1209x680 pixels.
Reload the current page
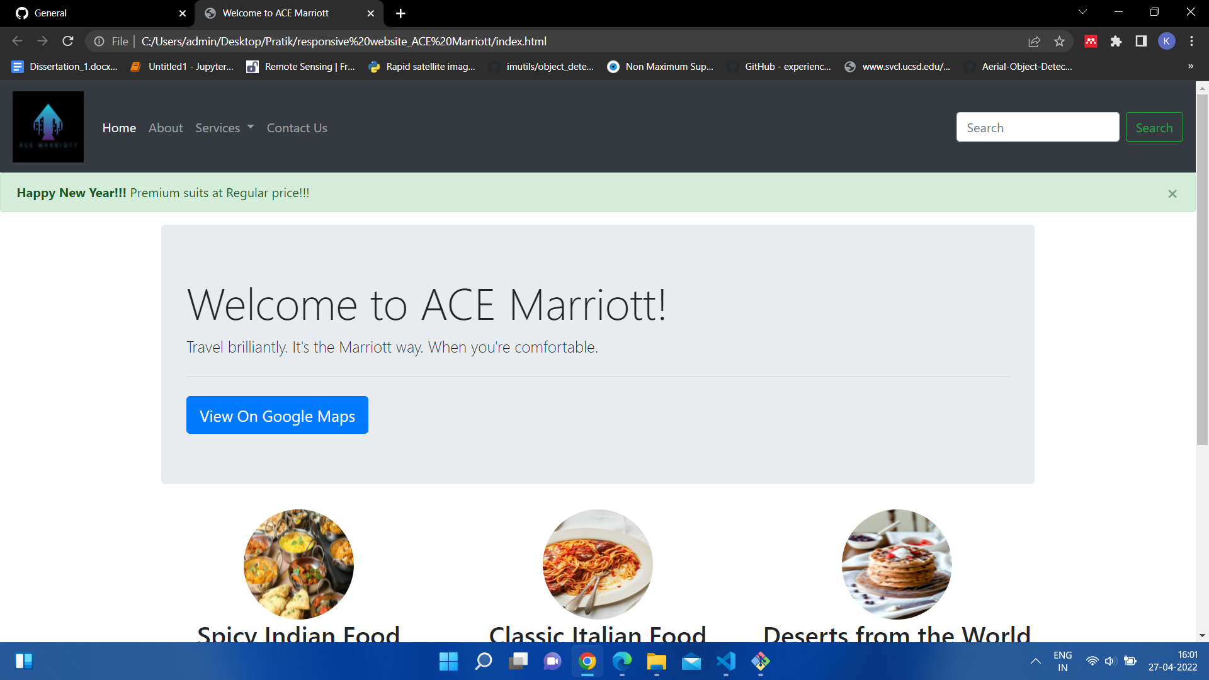(67, 41)
